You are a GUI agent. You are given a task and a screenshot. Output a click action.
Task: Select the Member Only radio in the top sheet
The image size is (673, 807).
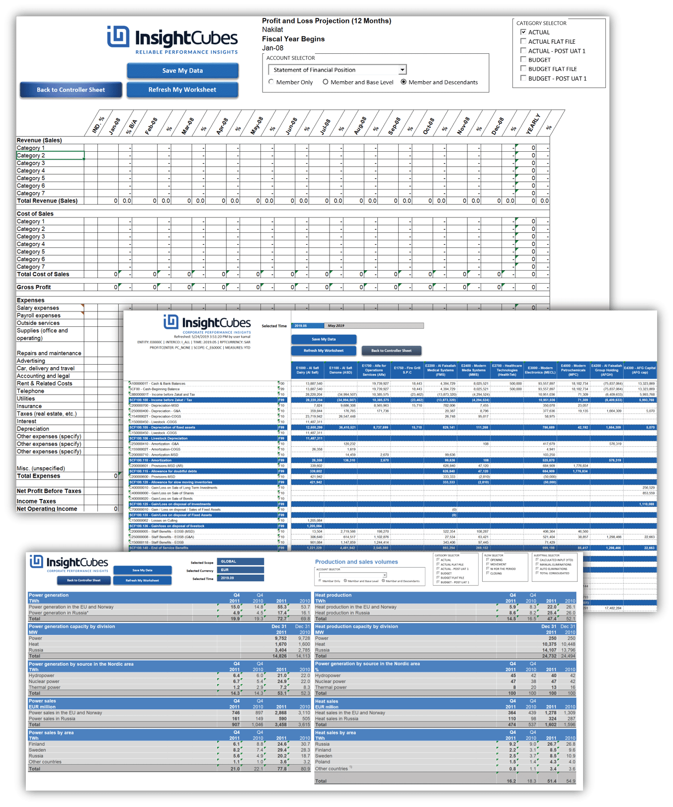(x=271, y=82)
